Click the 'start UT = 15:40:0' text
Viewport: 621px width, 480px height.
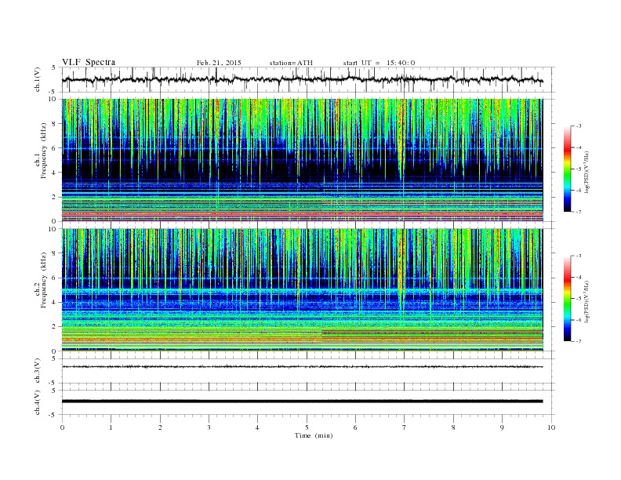[x=379, y=63]
